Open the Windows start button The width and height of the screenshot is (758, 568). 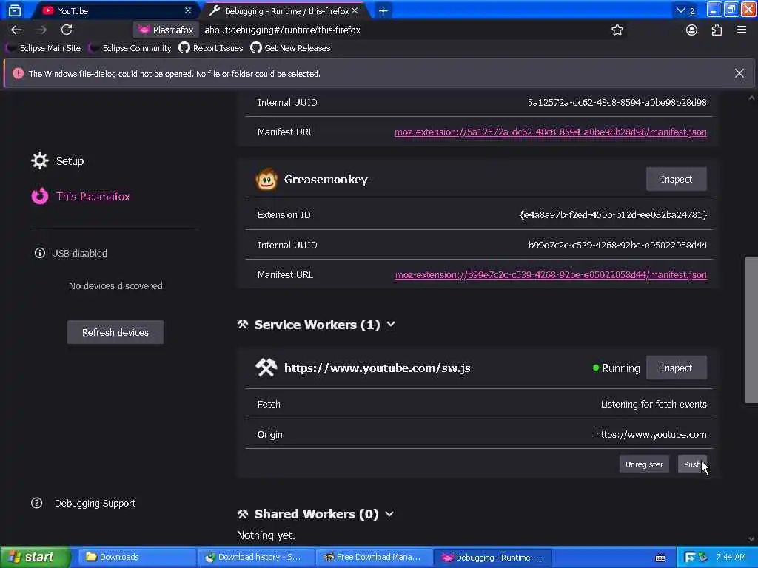(36, 558)
